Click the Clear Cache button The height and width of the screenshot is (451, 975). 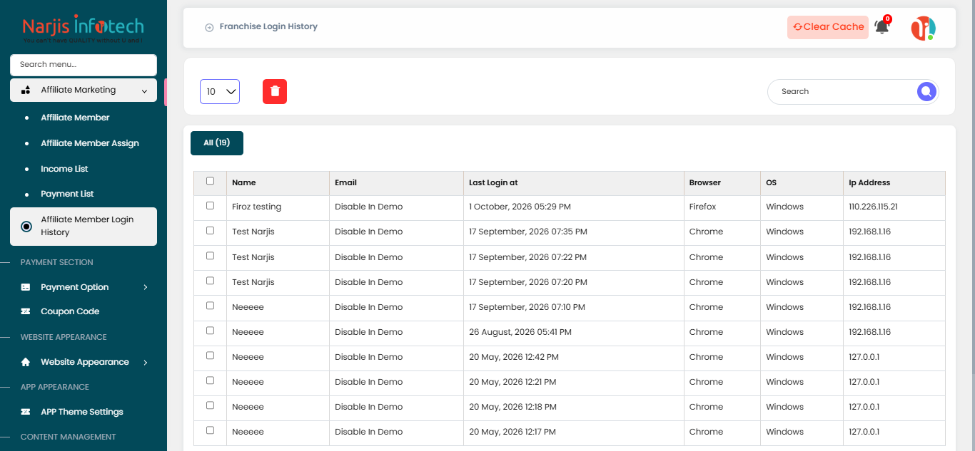[x=828, y=27]
